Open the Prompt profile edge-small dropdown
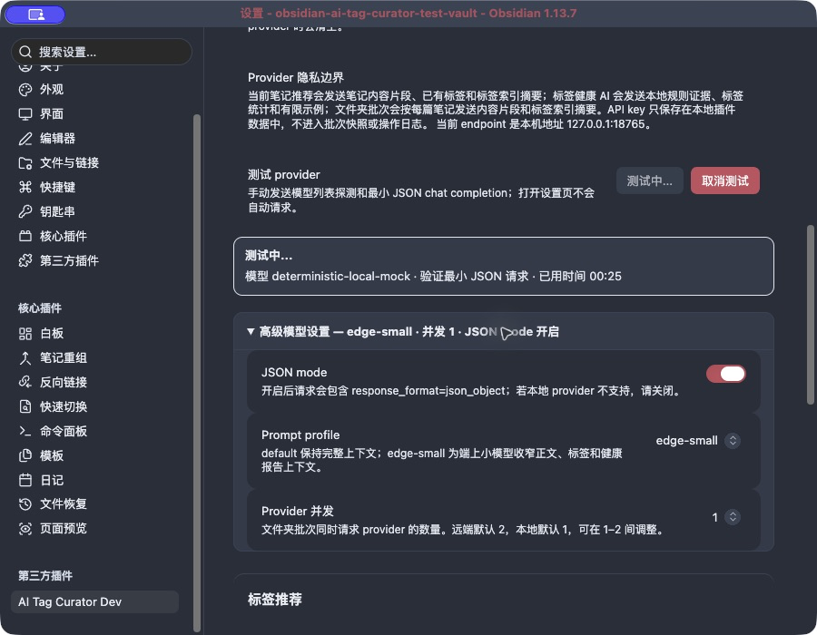Screen dimensions: 817x635 698,441
